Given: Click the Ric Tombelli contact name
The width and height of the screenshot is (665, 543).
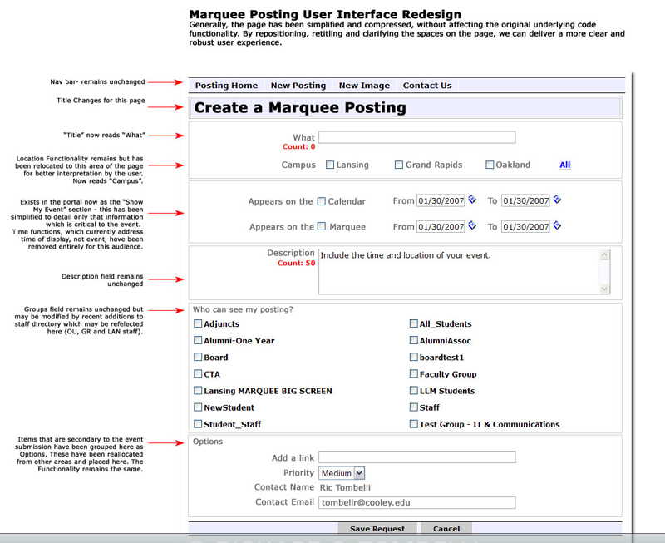Looking at the screenshot, I should coord(345,487).
